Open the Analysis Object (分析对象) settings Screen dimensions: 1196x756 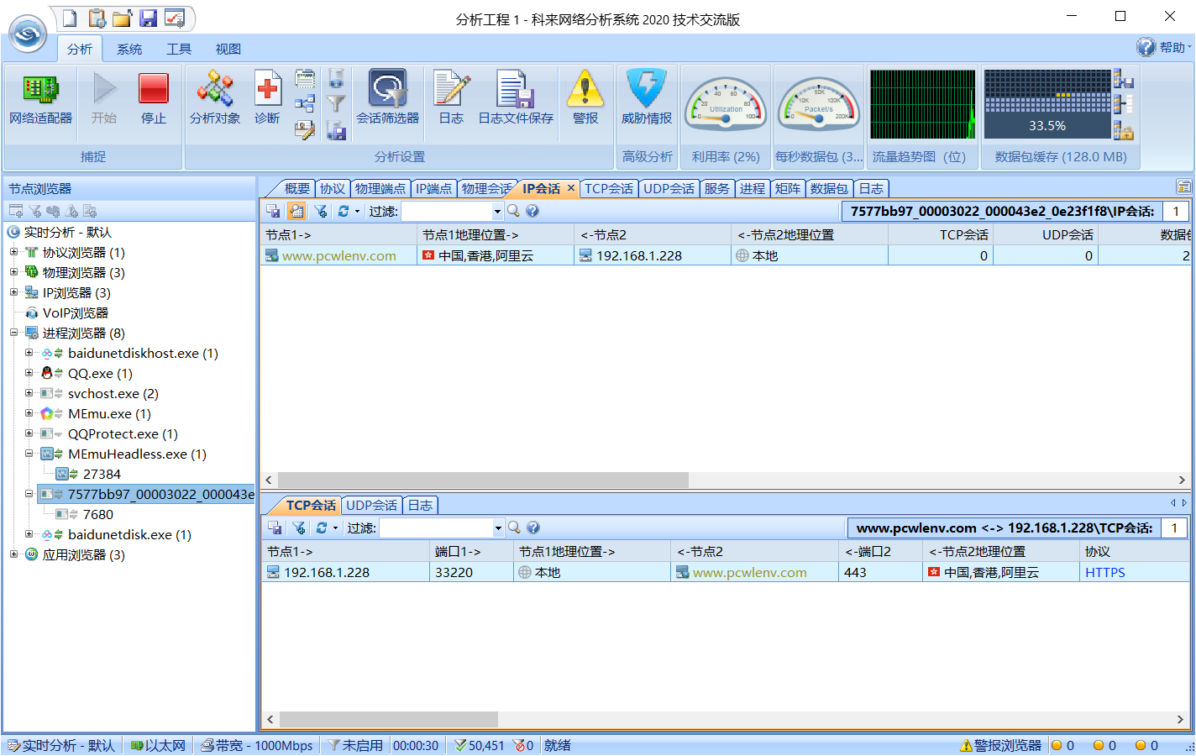click(x=215, y=100)
